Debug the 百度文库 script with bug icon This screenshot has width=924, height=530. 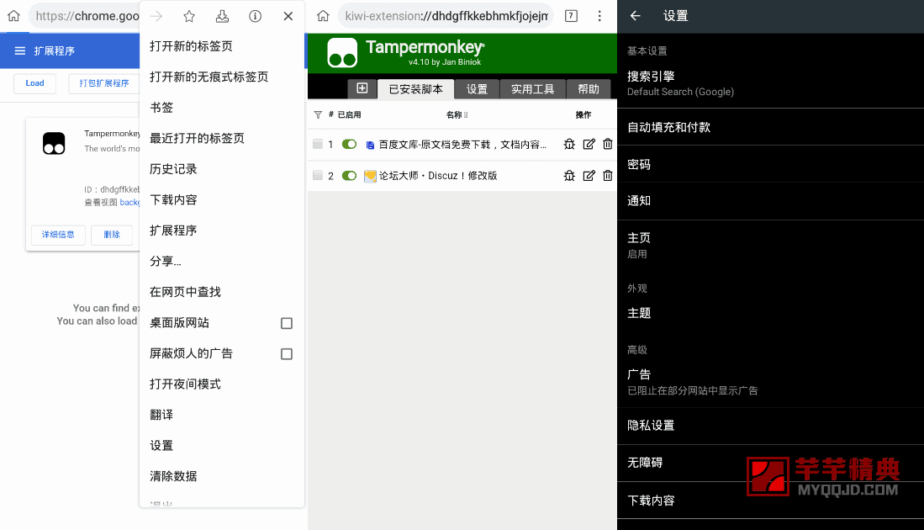point(569,145)
